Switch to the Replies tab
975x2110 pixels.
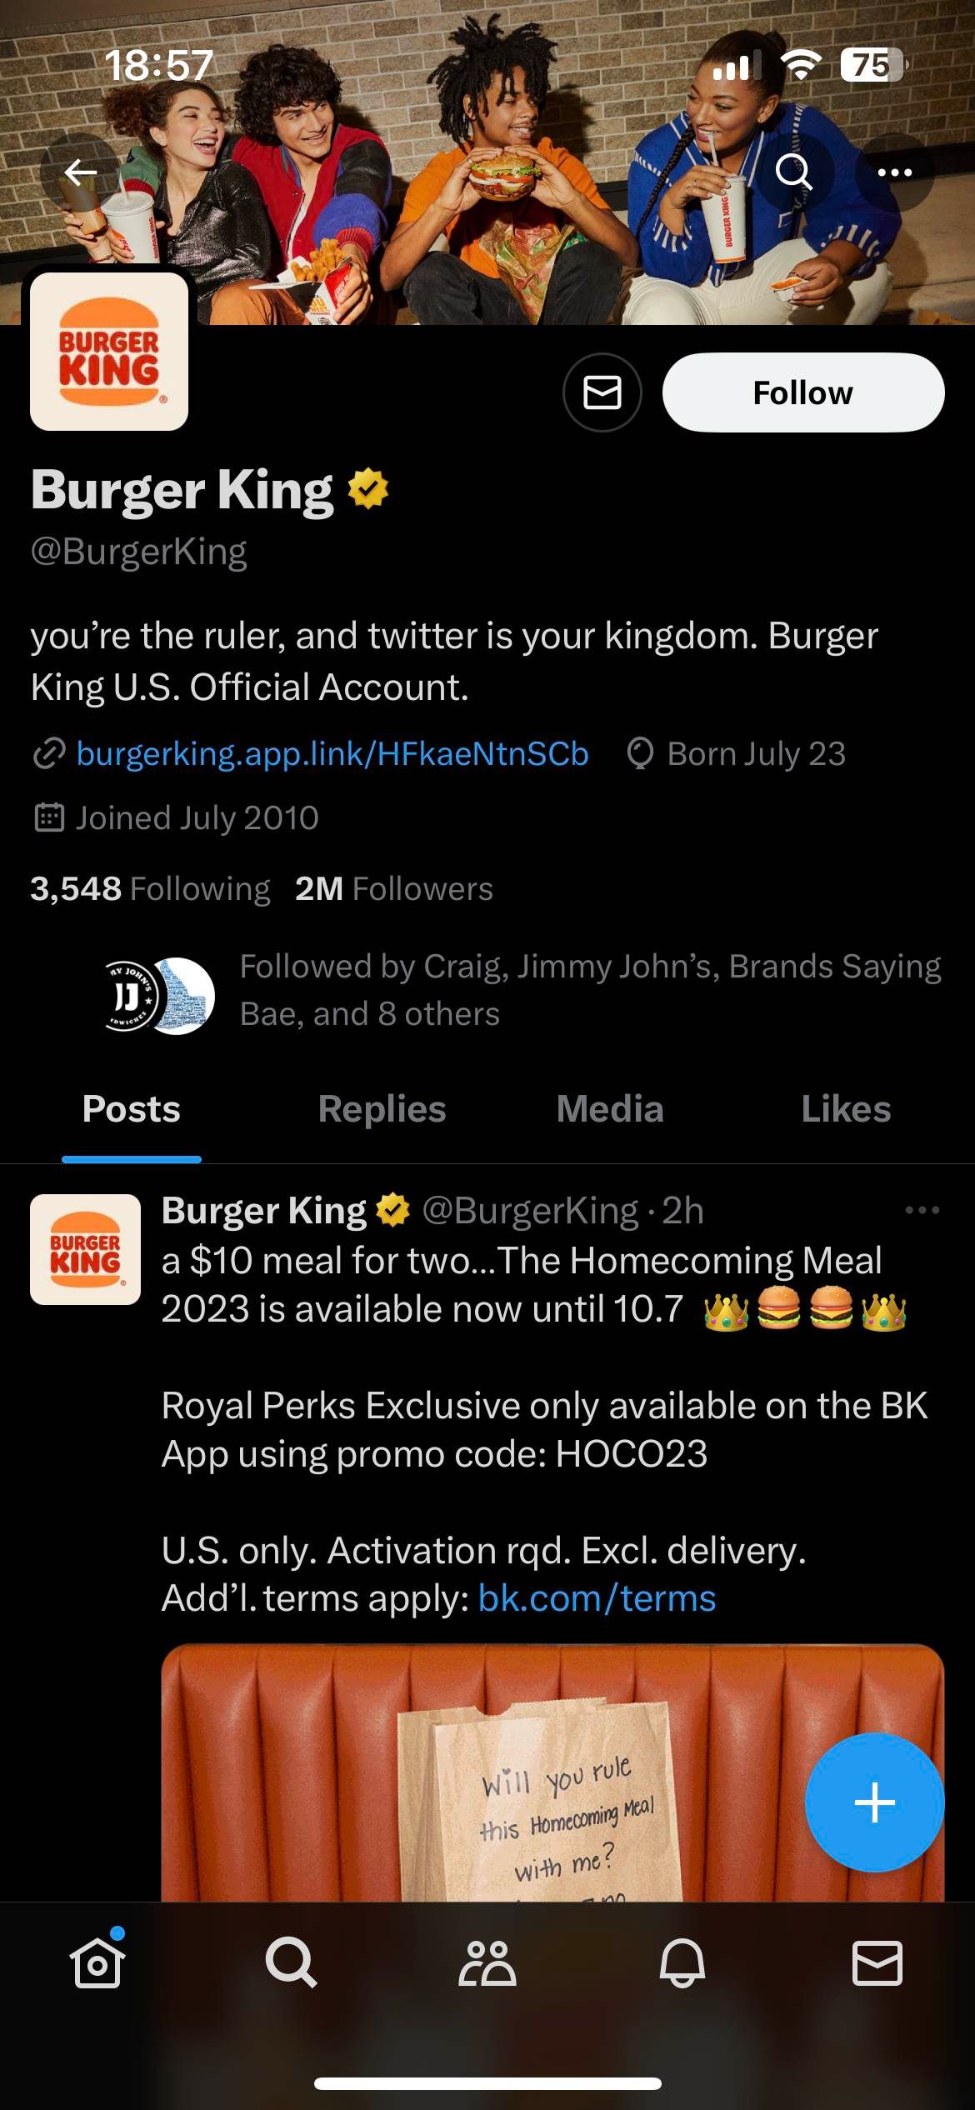click(x=382, y=1109)
